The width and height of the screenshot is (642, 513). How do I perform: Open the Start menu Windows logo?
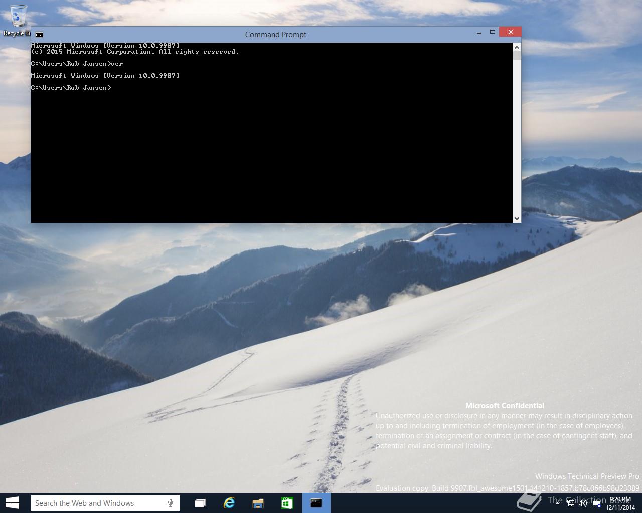point(13,503)
